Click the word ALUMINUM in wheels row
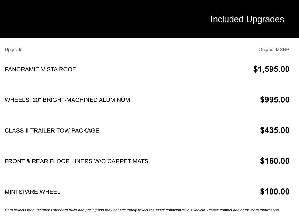The height and width of the screenshot is (224, 299). pyautogui.click(x=114, y=100)
